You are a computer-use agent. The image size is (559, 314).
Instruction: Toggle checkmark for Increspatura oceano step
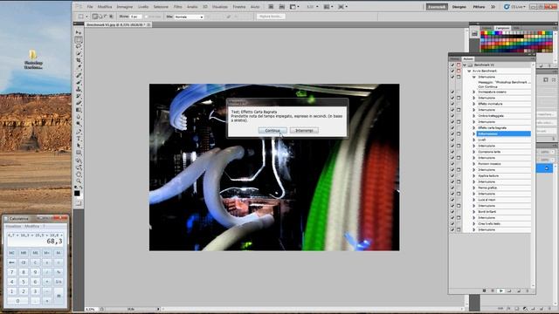(452, 92)
